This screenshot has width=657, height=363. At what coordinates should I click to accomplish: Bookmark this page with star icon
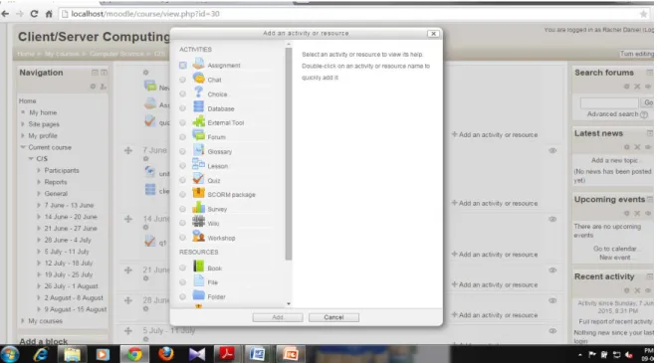[x=644, y=14]
